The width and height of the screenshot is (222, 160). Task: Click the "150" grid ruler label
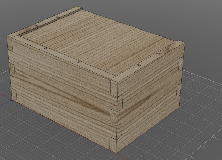click(x=204, y=148)
